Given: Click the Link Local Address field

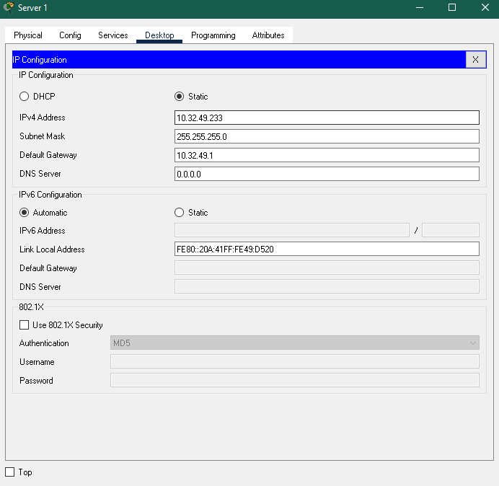Looking at the screenshot, I should coord(327,249).
